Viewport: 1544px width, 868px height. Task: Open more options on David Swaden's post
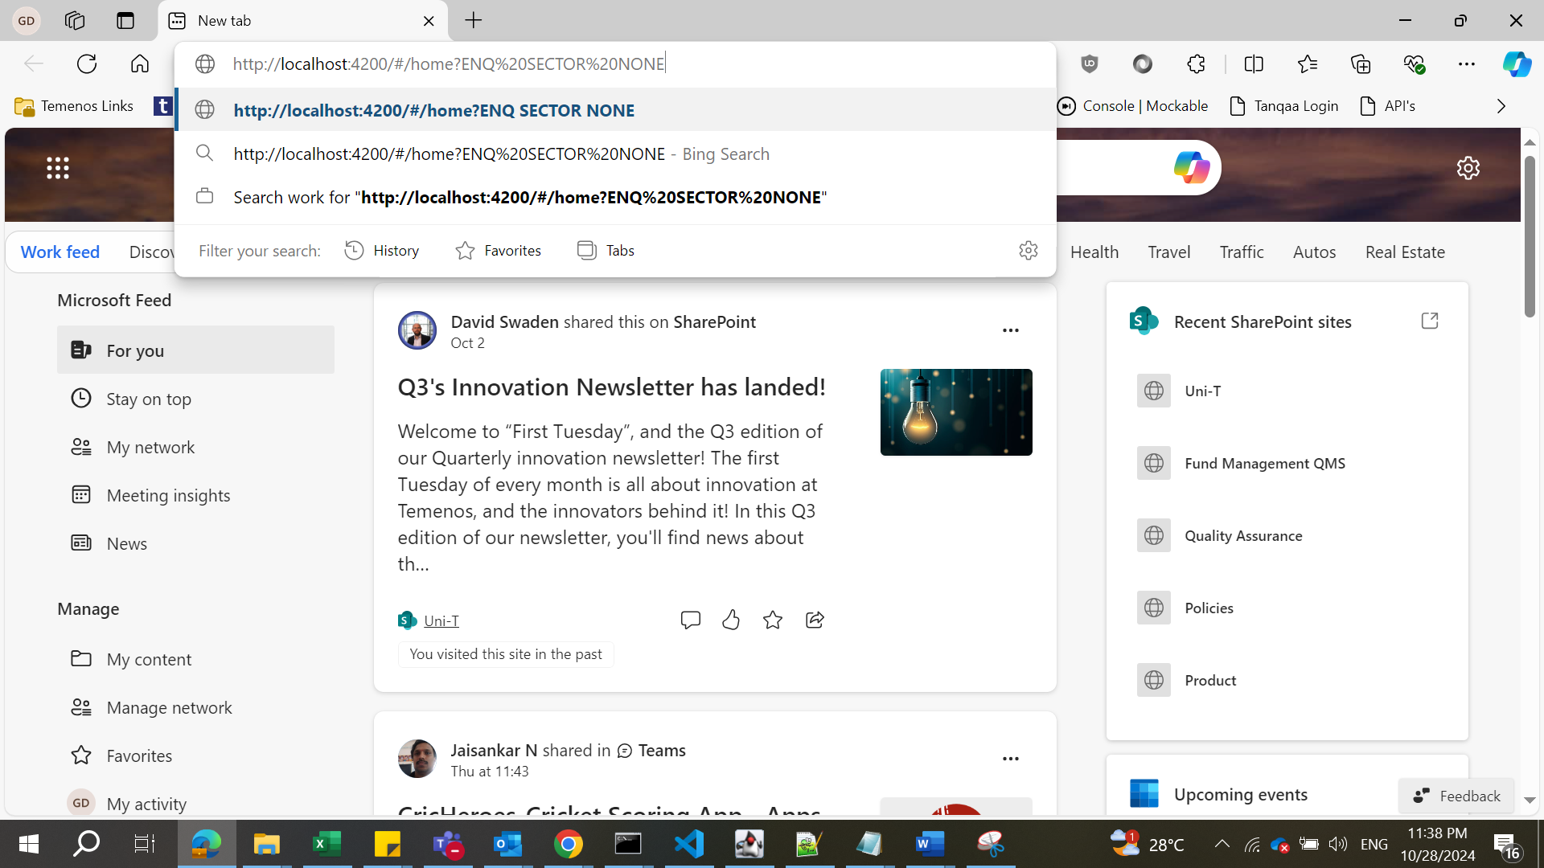coord(1011,330)
